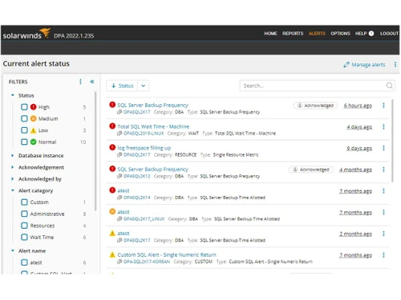Check the Wait Time alert category filter
This screenshot has height=300, width=401.
click(24, 237)
